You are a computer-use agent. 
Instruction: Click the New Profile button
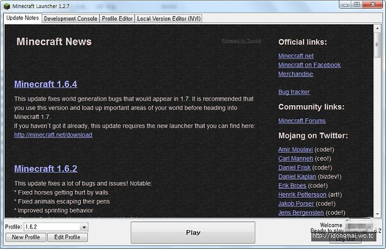coord(26,237)
